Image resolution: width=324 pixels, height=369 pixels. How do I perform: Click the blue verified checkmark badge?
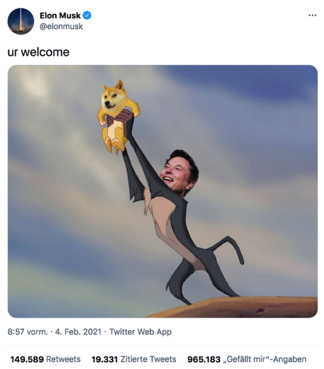(x=87, y=16)
